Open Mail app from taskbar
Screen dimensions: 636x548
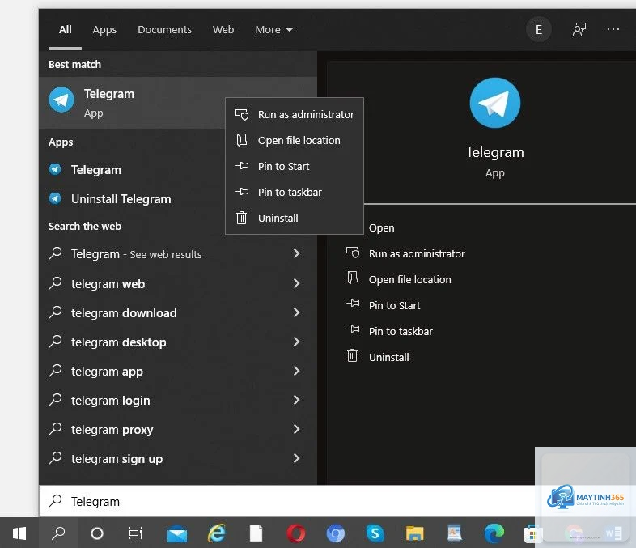click(177, 534)
